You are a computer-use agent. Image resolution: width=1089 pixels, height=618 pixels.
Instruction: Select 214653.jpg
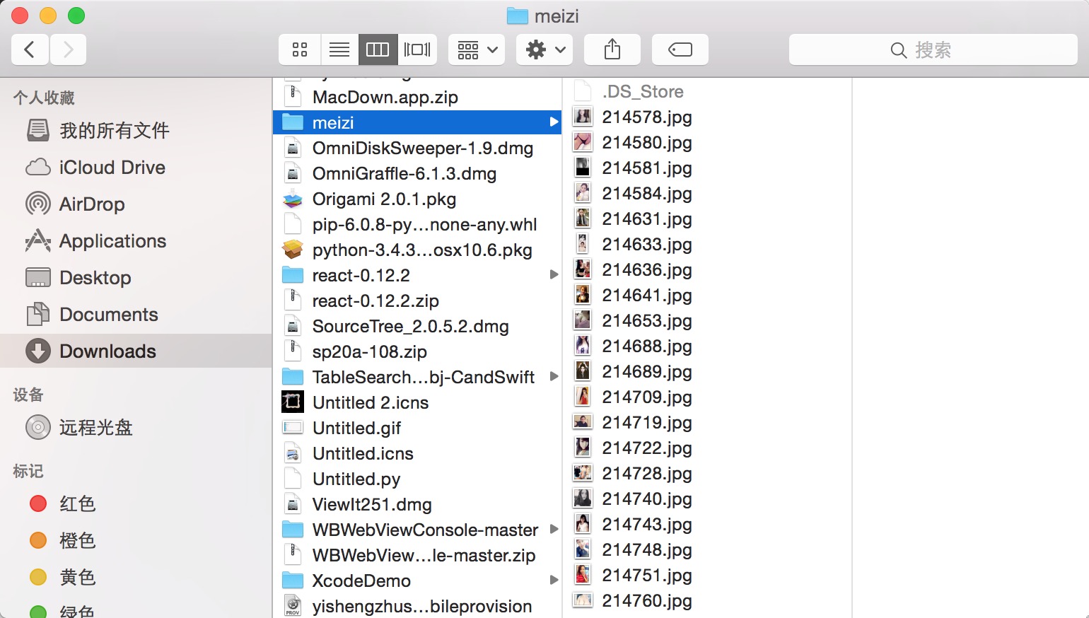point(708,321)
